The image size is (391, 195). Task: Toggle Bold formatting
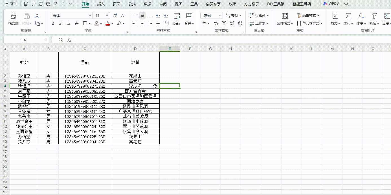tap(53, 23)
